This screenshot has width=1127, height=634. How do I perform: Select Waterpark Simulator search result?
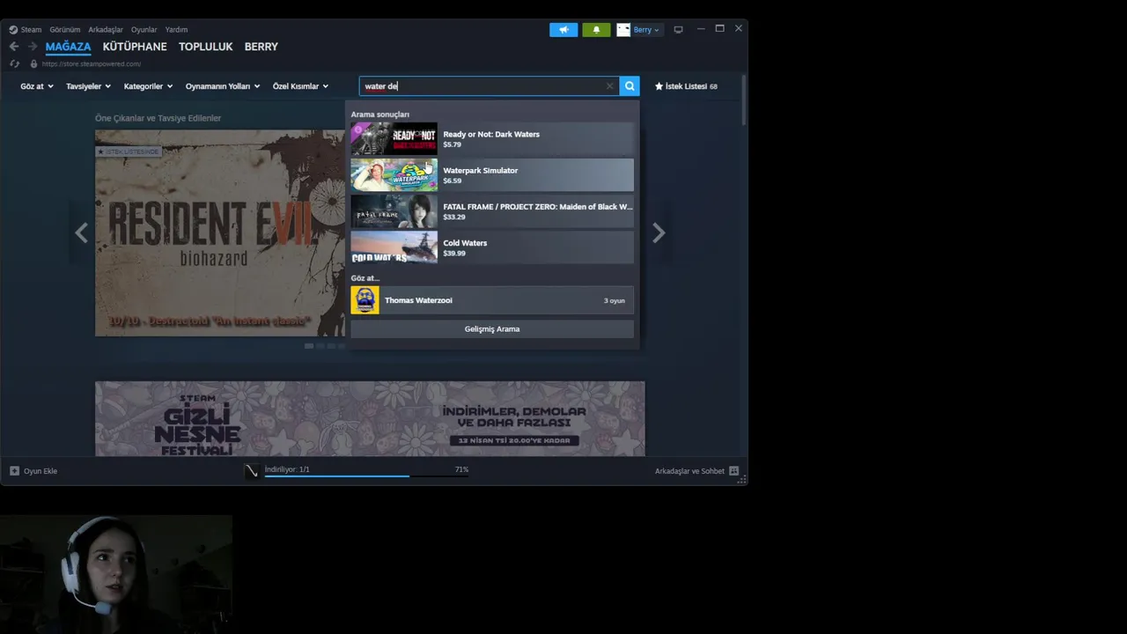coord(492,175)
